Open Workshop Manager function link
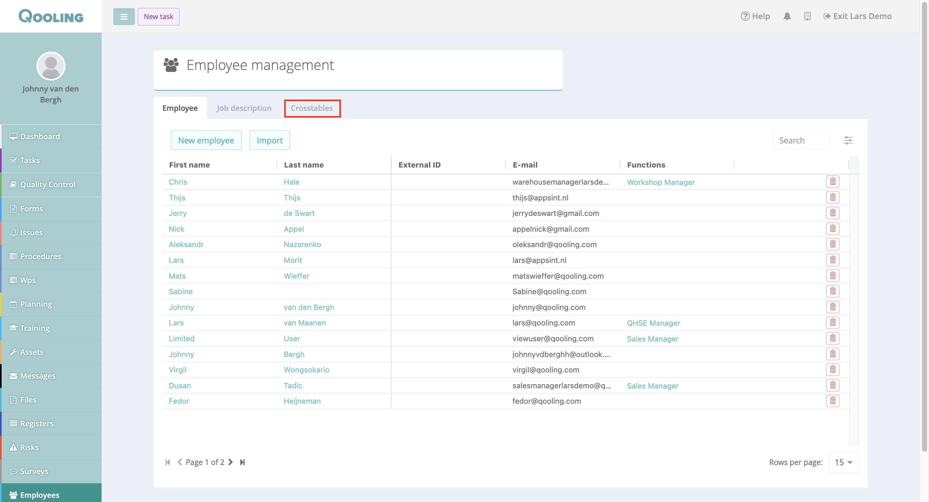 pos(660,182)
